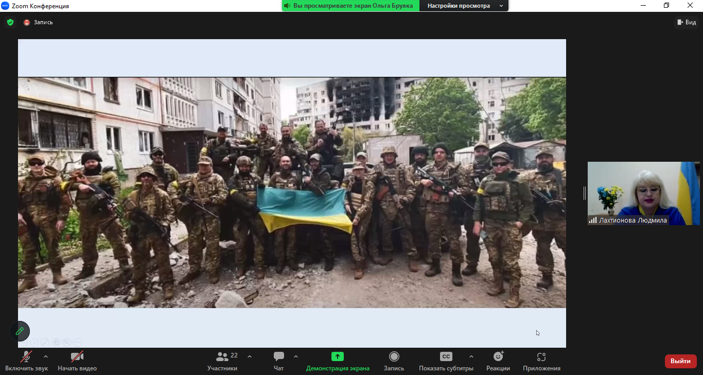Open the Чат chat panel
Viewport: 703px width, 375px height.
click(x=278, y=361)
